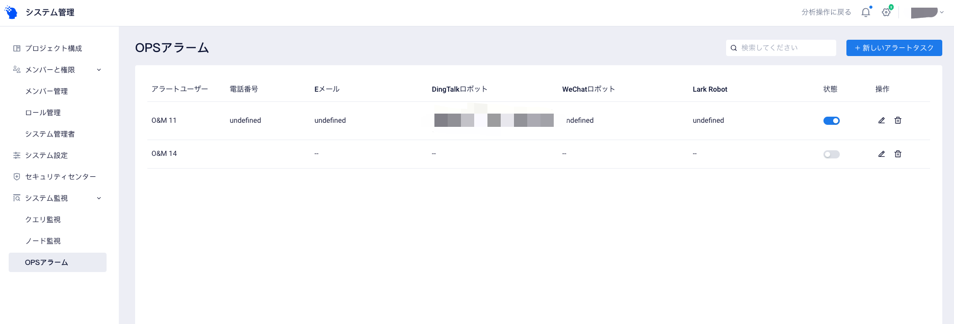
Task: Click the アラートユーザー column header
Action: [179, 89]
